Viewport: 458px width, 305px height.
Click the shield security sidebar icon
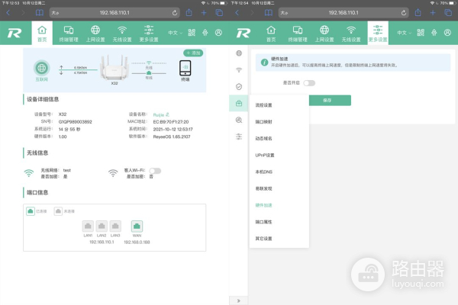pos(239,87)
